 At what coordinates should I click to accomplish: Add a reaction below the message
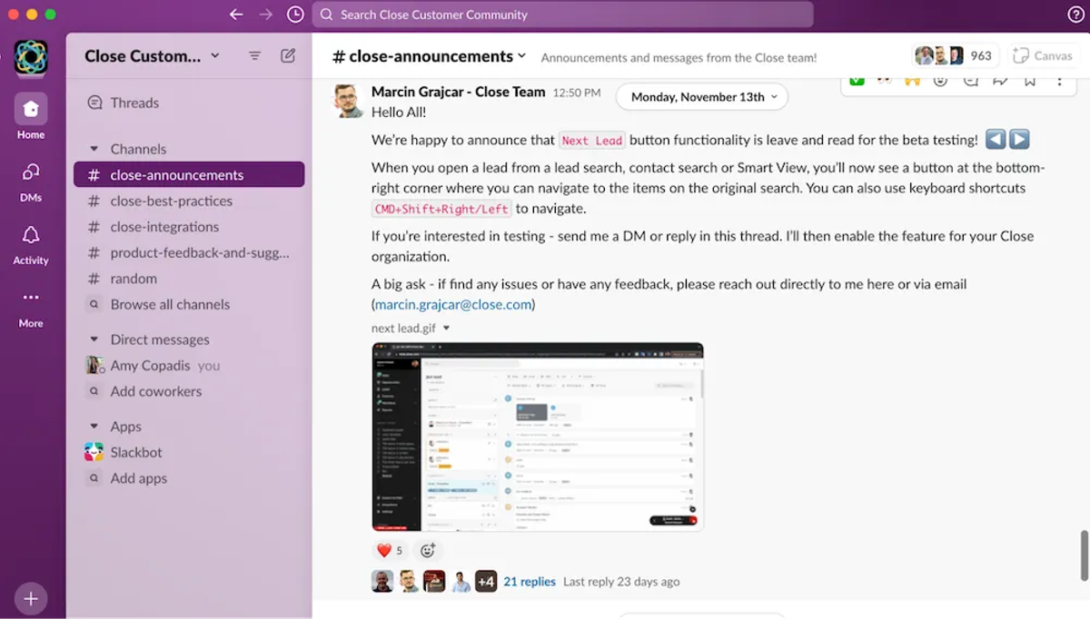click(x=428, y=550)
